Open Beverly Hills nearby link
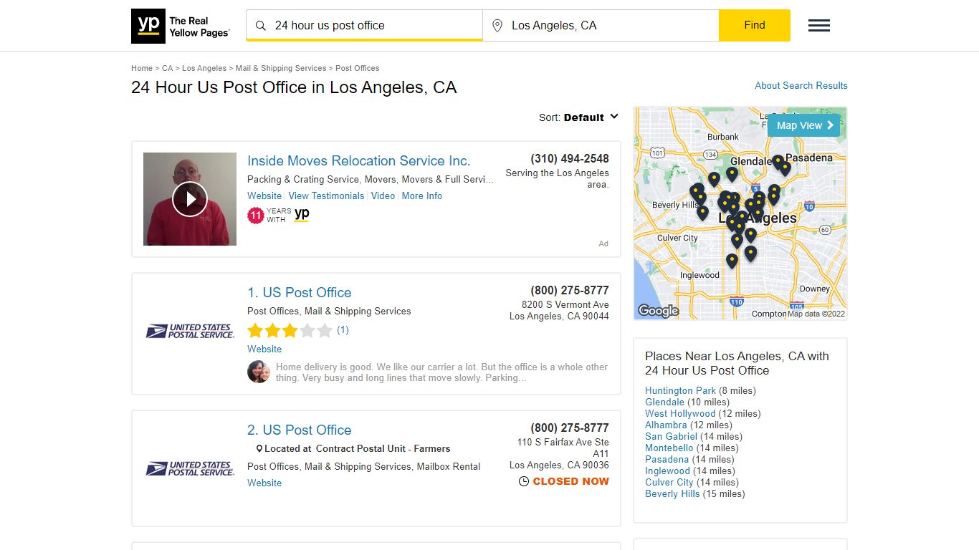The image size is (979, 550). point(672,493)
